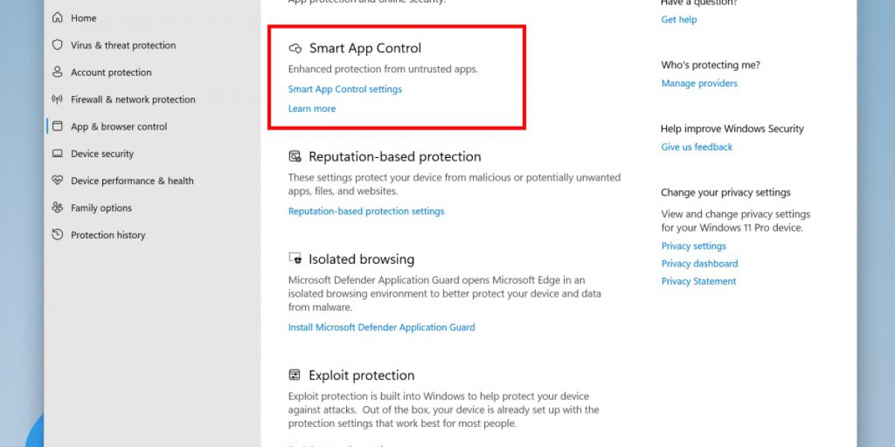Click the Get help link

click(679, 19)
